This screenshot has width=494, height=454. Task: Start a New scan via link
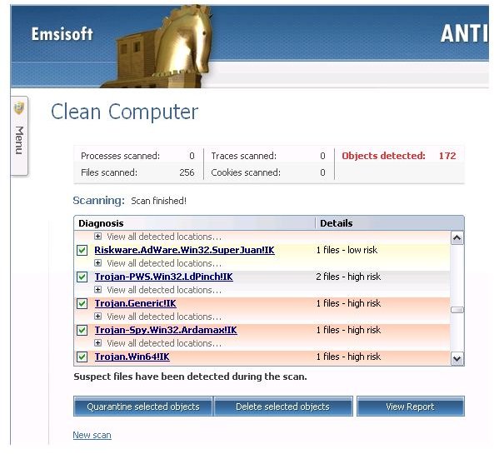92,435
